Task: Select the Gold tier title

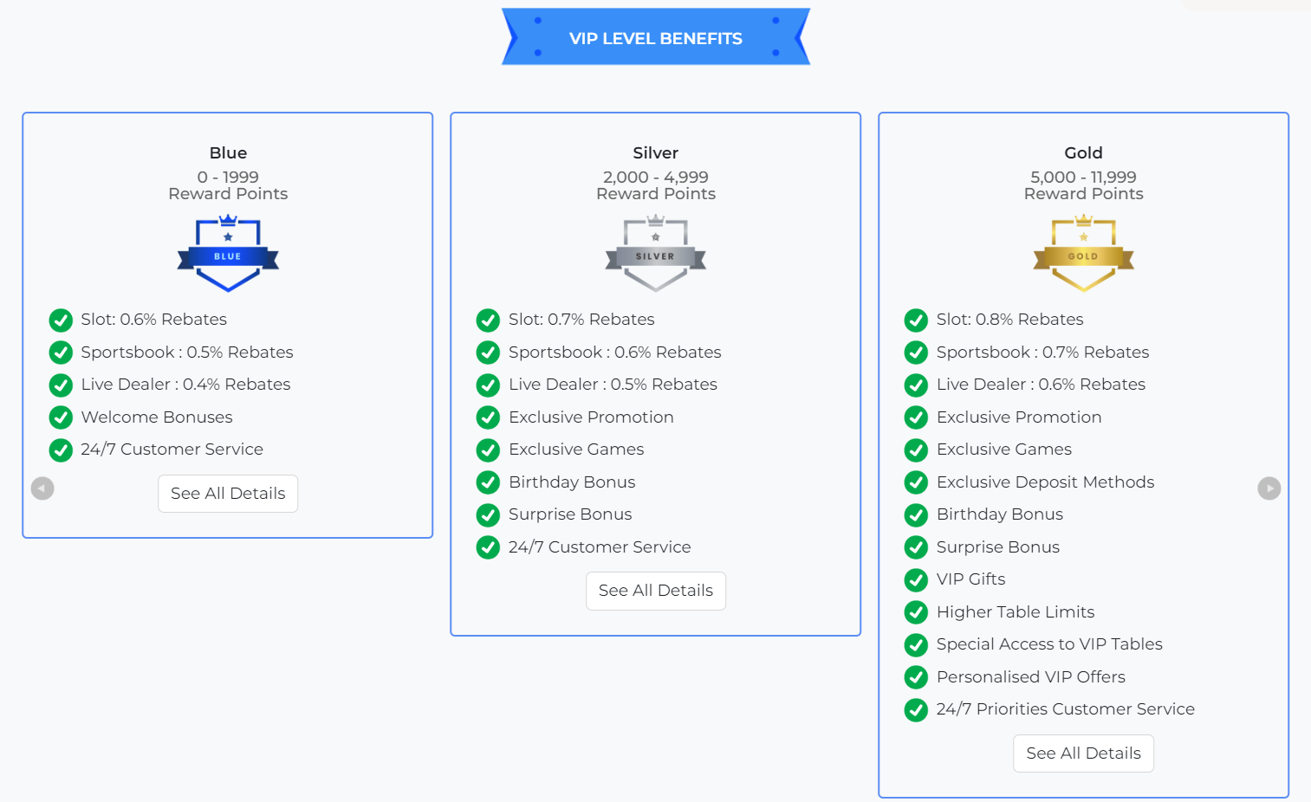Action: coord(1083,153)
